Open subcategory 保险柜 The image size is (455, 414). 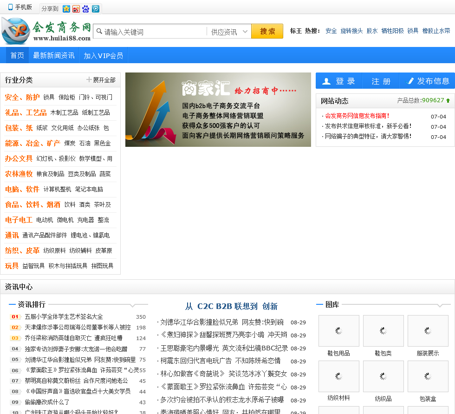[x=66, y=97]
